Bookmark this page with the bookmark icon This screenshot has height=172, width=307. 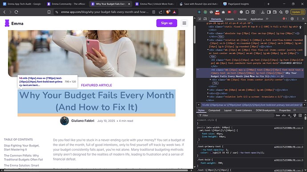tap(49, 12)
